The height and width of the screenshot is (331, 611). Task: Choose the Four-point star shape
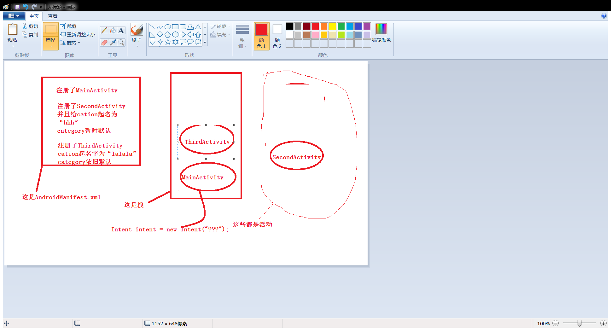click(x=160, y=42)
